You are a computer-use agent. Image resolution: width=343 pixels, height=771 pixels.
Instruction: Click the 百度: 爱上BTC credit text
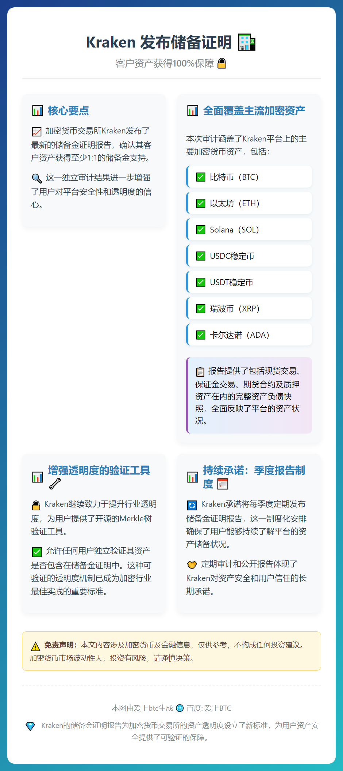click(209, 708)
